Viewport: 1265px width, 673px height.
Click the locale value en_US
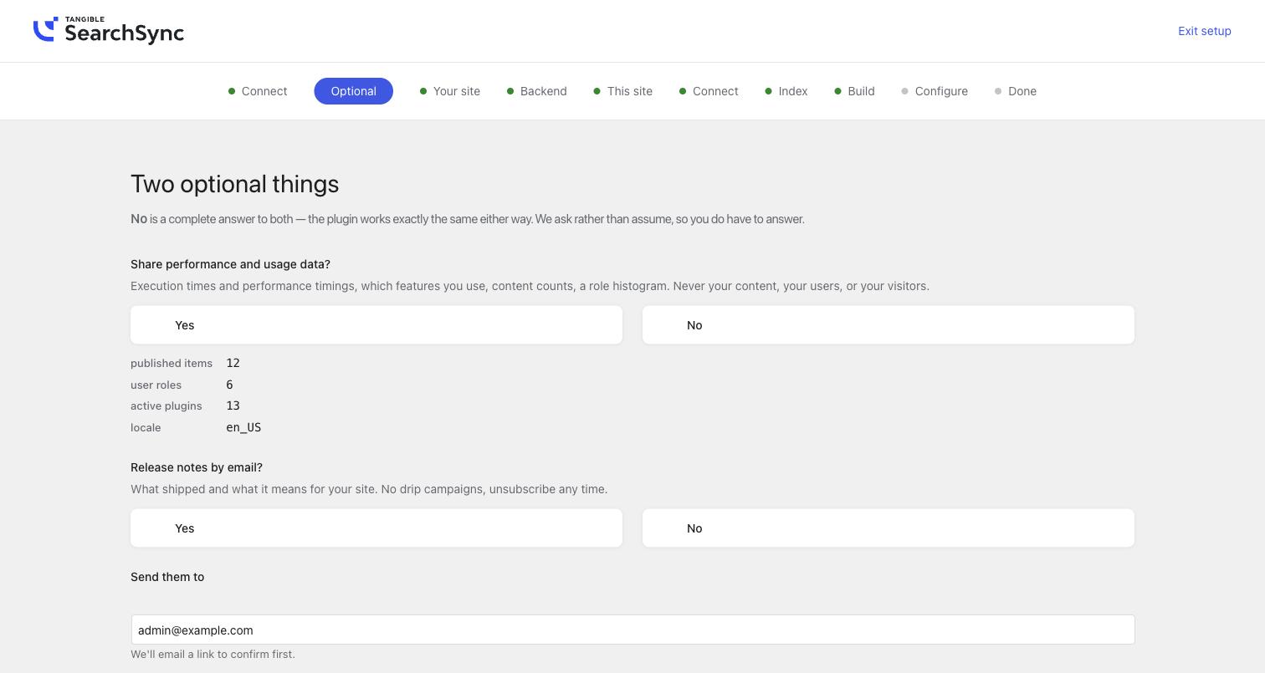tap(243, 427)
